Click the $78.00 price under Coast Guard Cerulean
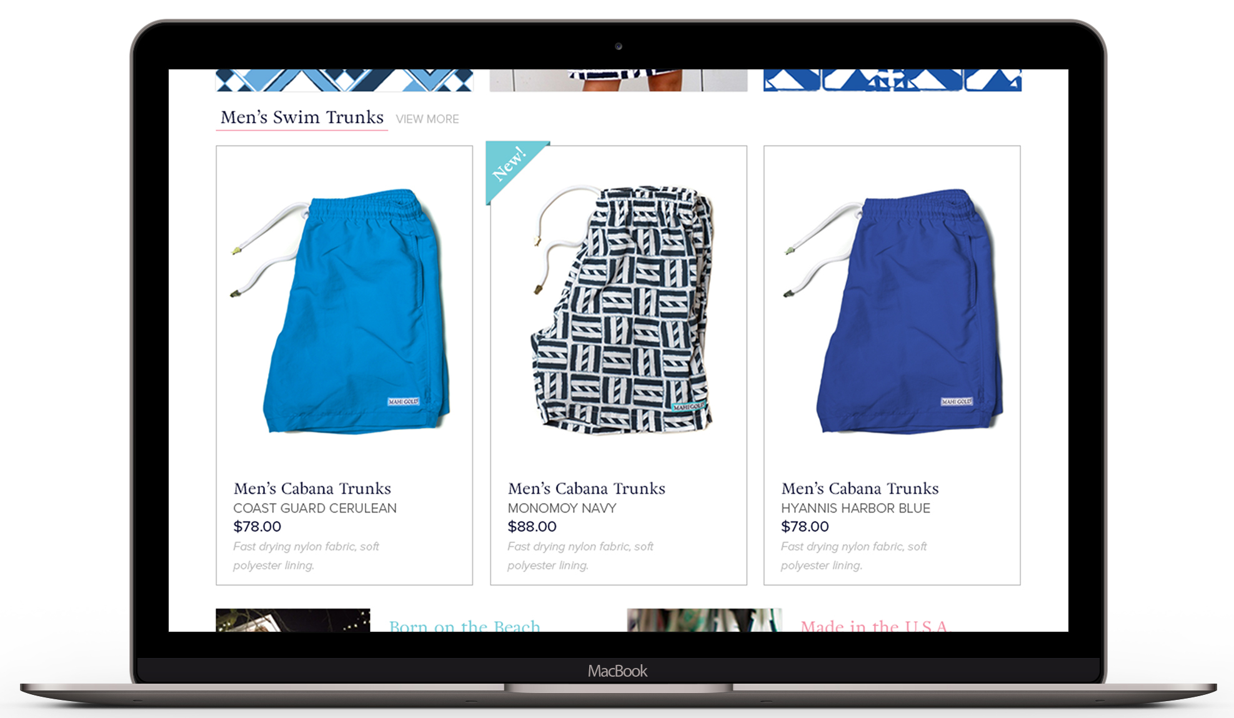Viewport: 1234px width, 718px height. pos(257,527)
